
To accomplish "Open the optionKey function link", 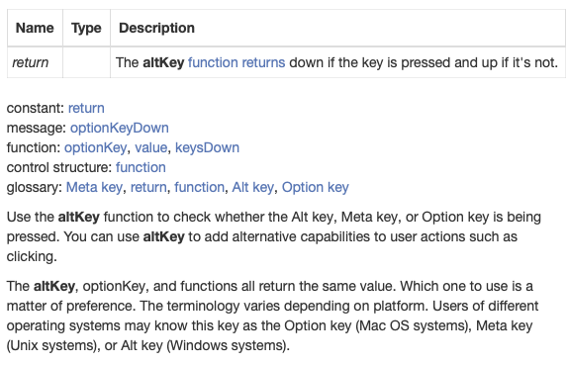I will pos(95,147).
